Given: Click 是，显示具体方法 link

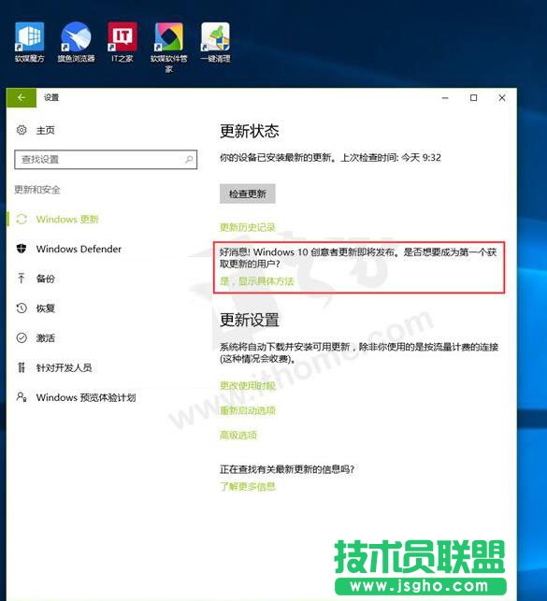Looking at the screenshot, I should click(256, 281).
